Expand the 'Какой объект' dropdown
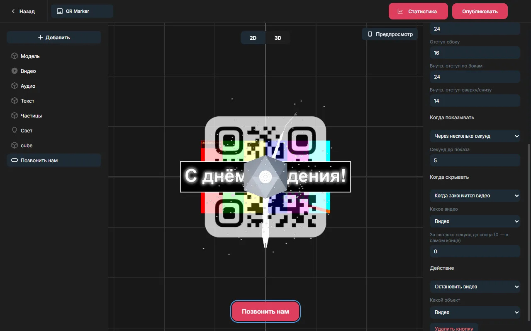This screenshot has height=331, width=531. [475, 312]
